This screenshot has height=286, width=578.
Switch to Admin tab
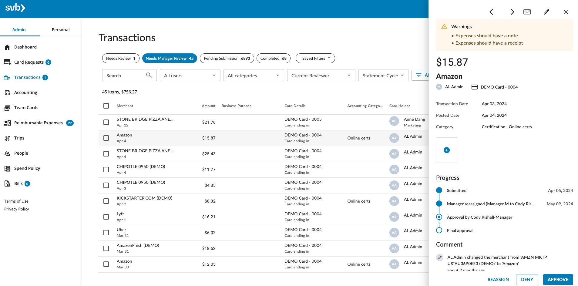click(x=19, y=29)
